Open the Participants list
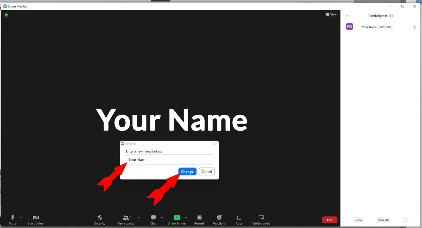 pyautogui.click(x=126, y=220)
